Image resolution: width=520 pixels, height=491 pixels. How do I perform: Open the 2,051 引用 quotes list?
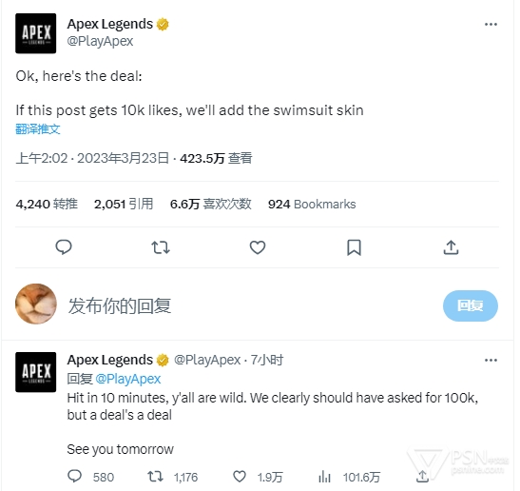pos(124,204)
